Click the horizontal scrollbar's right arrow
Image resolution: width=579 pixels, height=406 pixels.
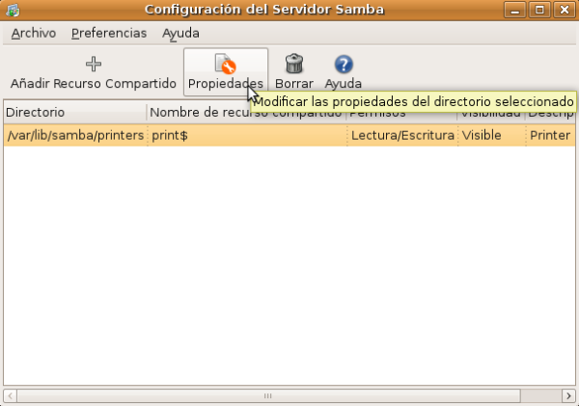567,395
